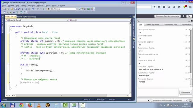Select Настройки chat tab
The width and height of the screenshot is (193, 108).
pyautogui.click(x=186, y=25)
